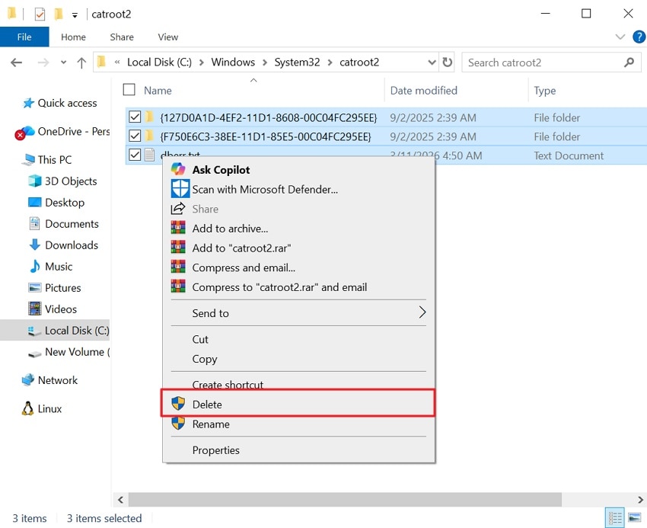Open the address bar dropdown arrow
The image size is (647, 528).
click(432, 62)
